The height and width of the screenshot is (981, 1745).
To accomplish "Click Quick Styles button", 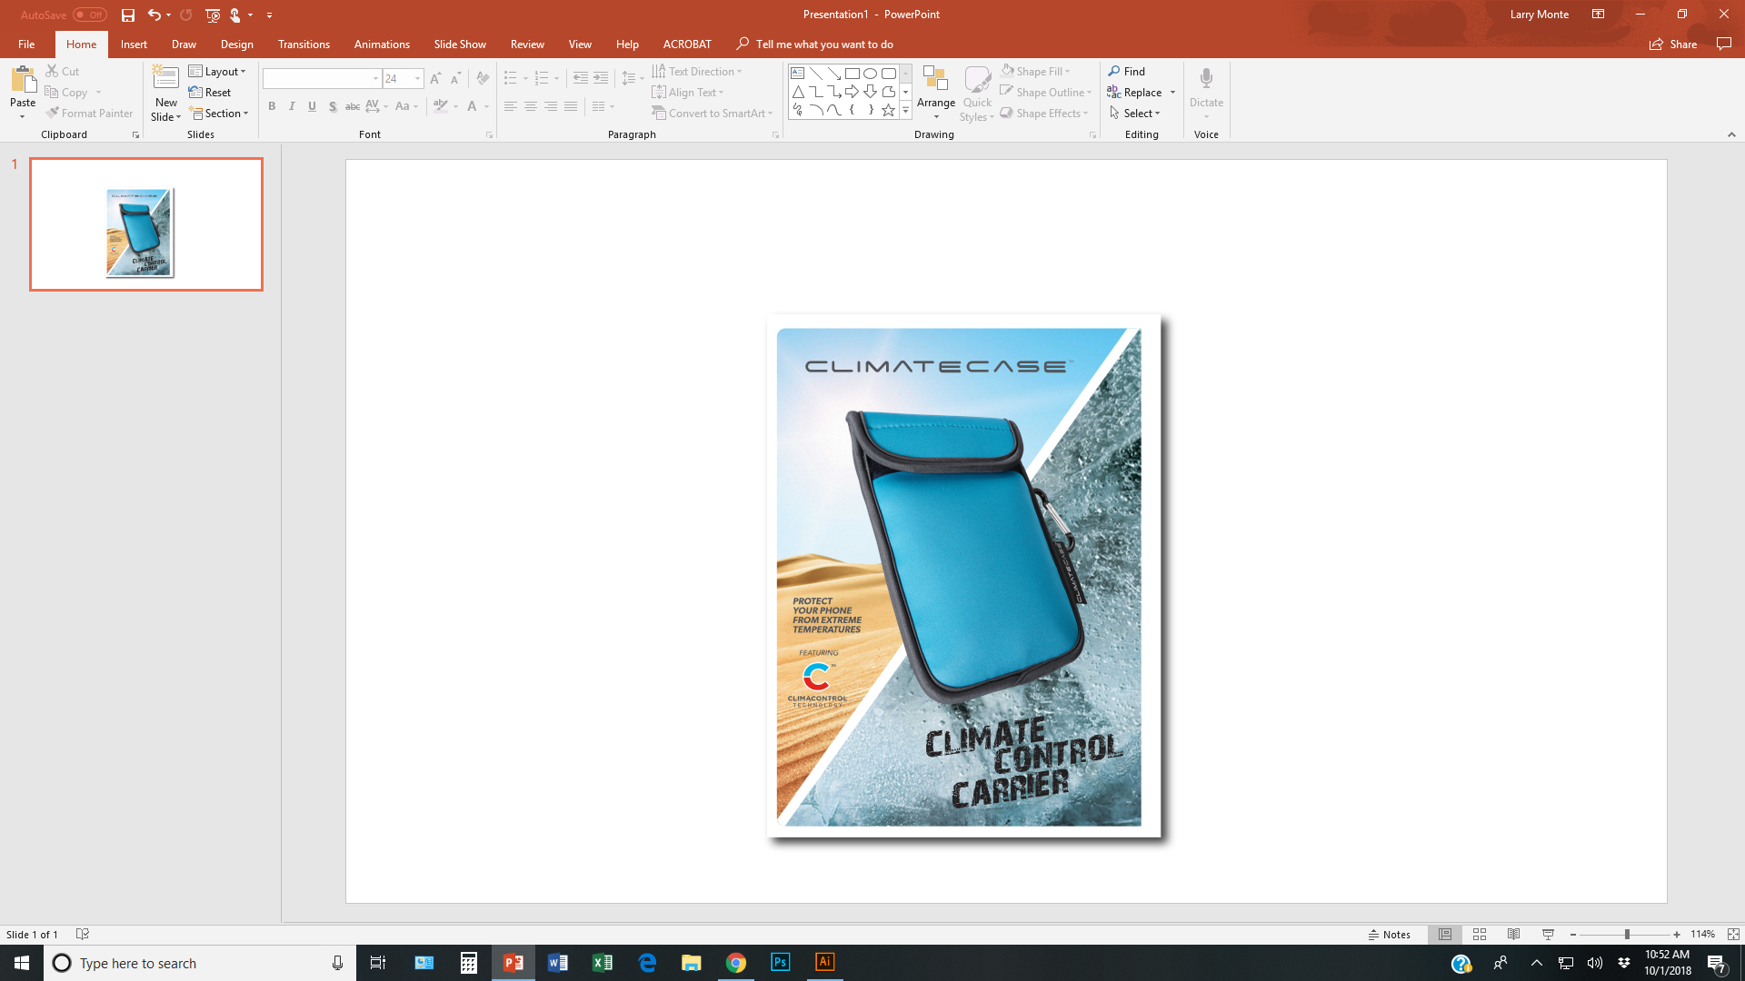I will (x=977, y=92).
